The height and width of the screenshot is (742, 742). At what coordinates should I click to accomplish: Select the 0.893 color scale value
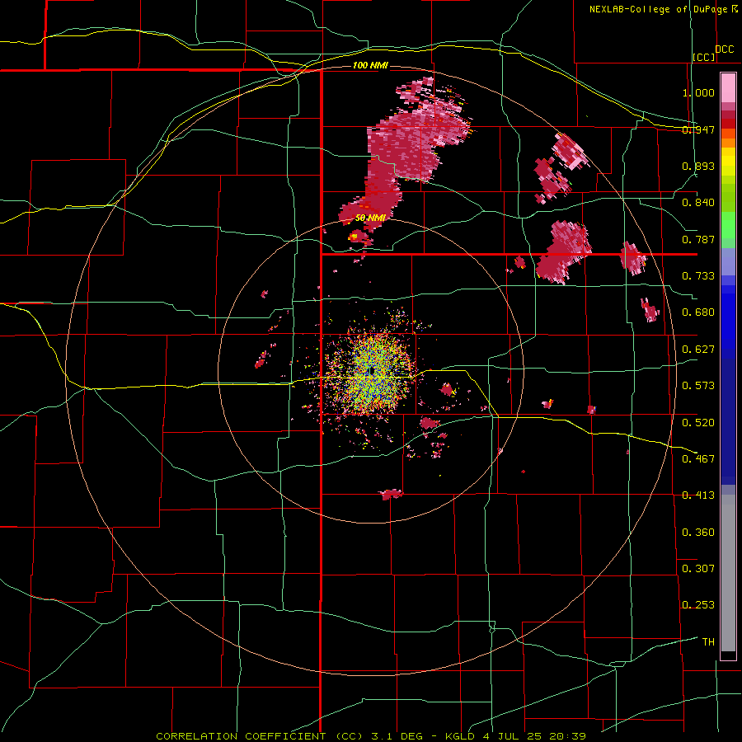coord(698,166)
